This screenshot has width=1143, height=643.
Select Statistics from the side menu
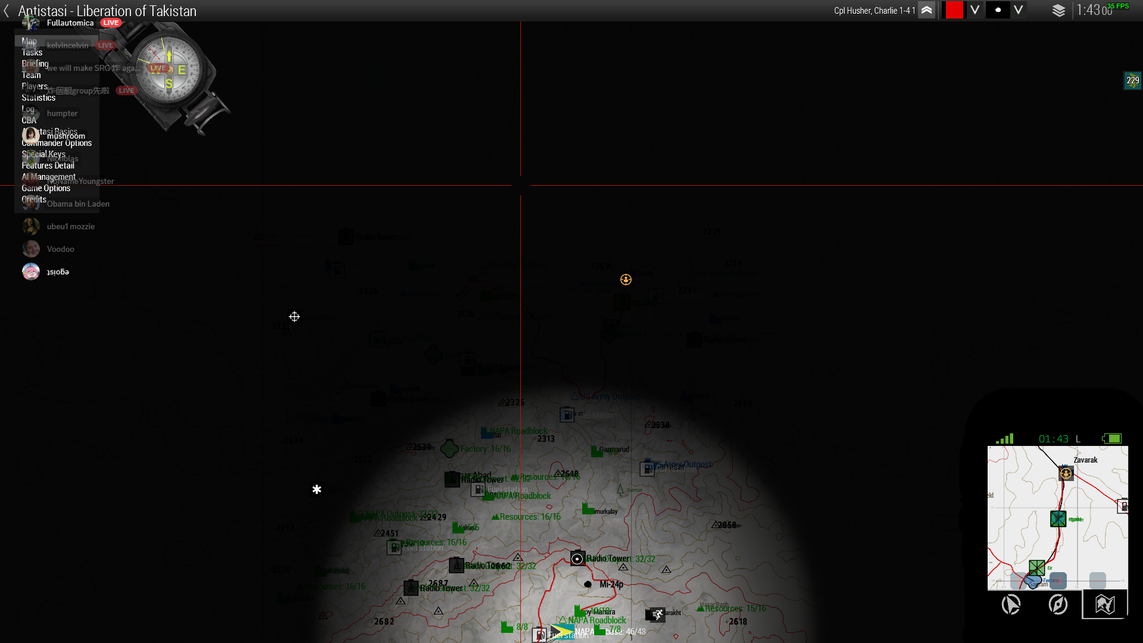coord(38,98)
